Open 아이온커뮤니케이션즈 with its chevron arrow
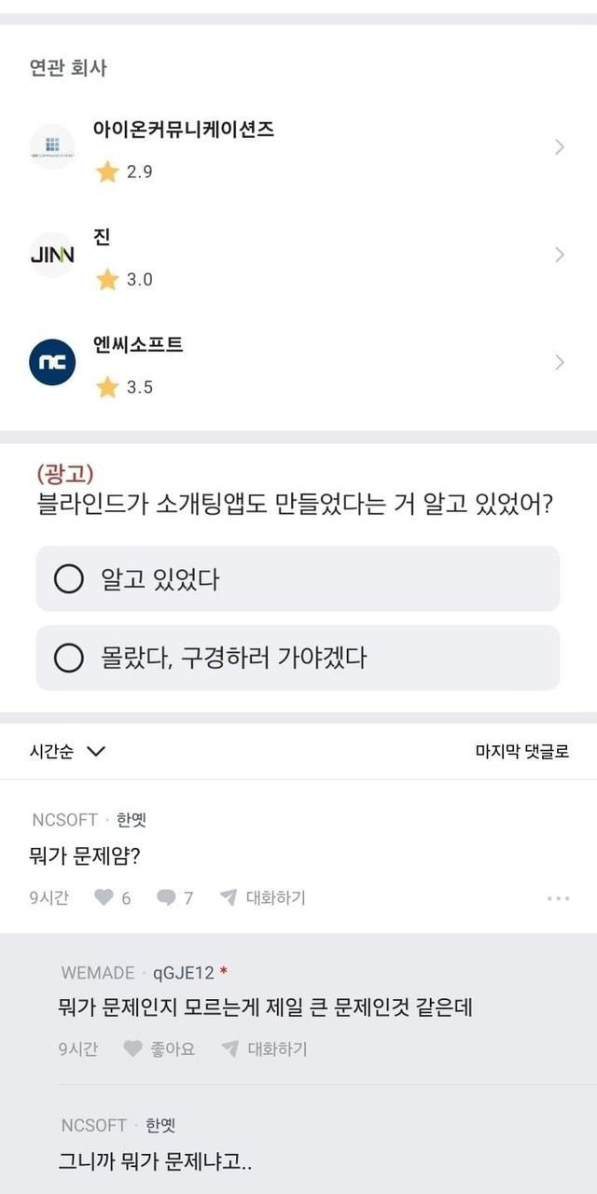This screenshot has height=1194, width=597. (559, 147)
